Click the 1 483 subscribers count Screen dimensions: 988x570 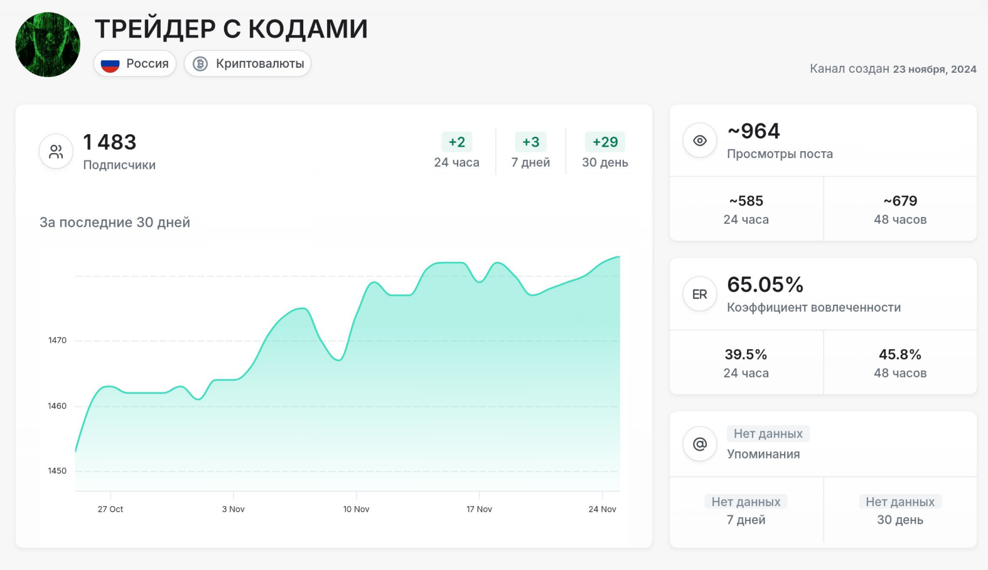[110, 142]
